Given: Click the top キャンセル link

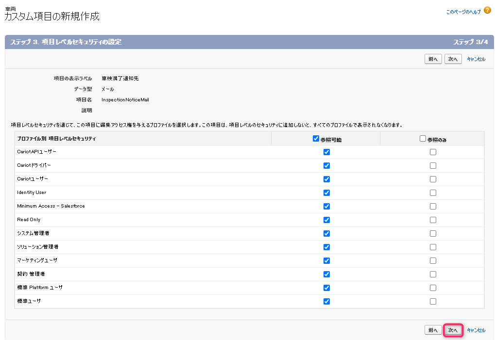Looking at the screenshot, I should pos(476,59).
